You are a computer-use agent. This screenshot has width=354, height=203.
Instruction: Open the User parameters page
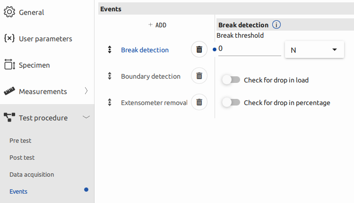tap(45, 39)
